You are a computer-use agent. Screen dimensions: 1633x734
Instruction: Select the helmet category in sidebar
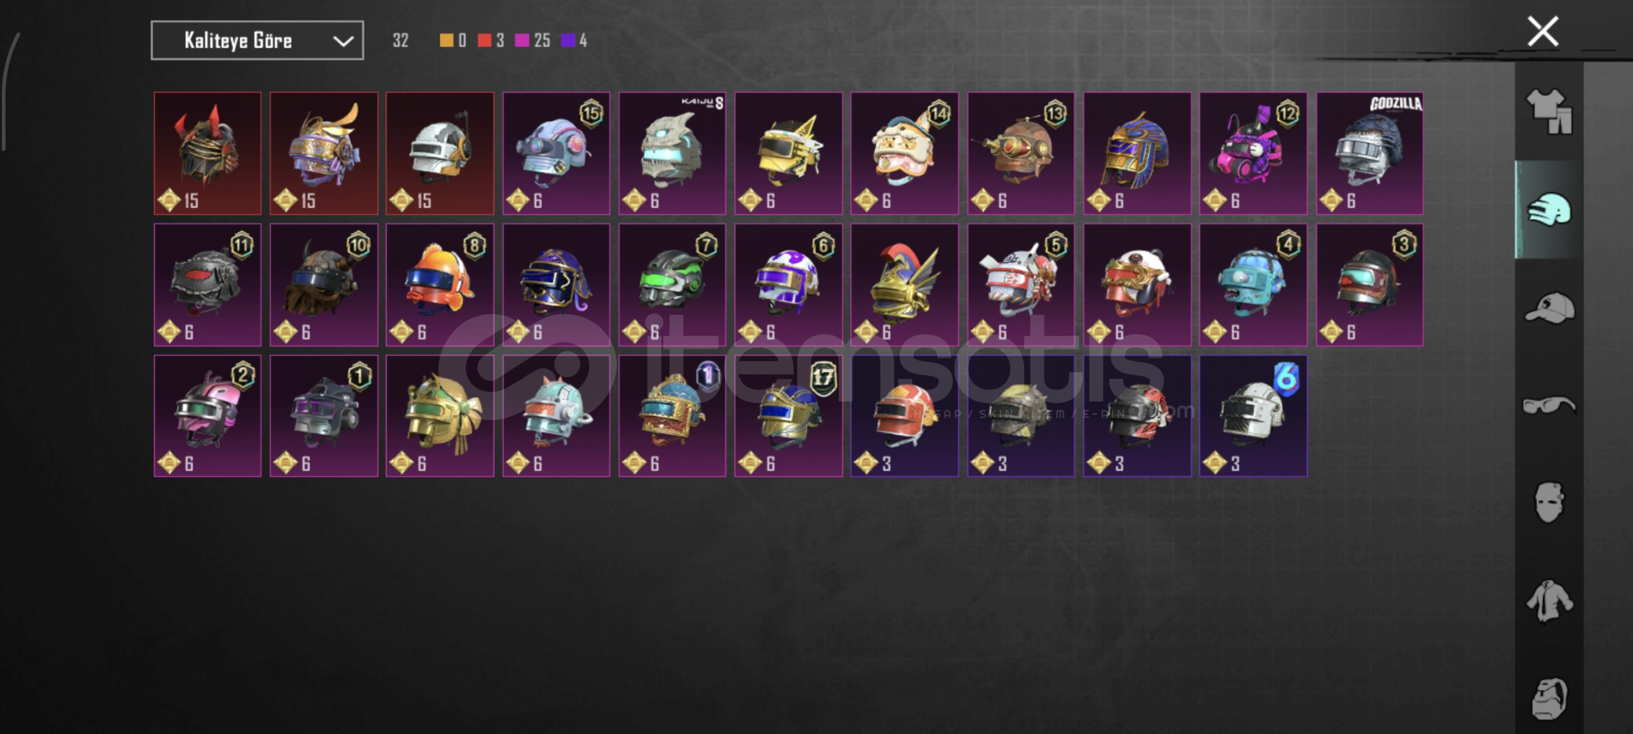tap(1549, 210)
